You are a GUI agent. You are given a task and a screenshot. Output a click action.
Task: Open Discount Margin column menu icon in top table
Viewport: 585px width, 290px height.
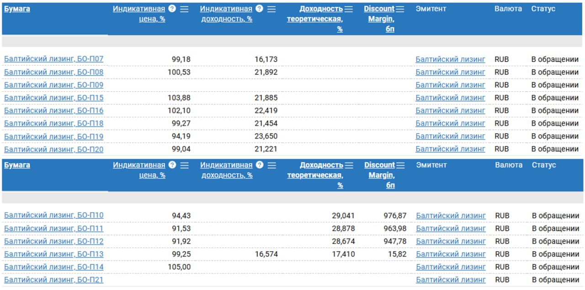400,9
